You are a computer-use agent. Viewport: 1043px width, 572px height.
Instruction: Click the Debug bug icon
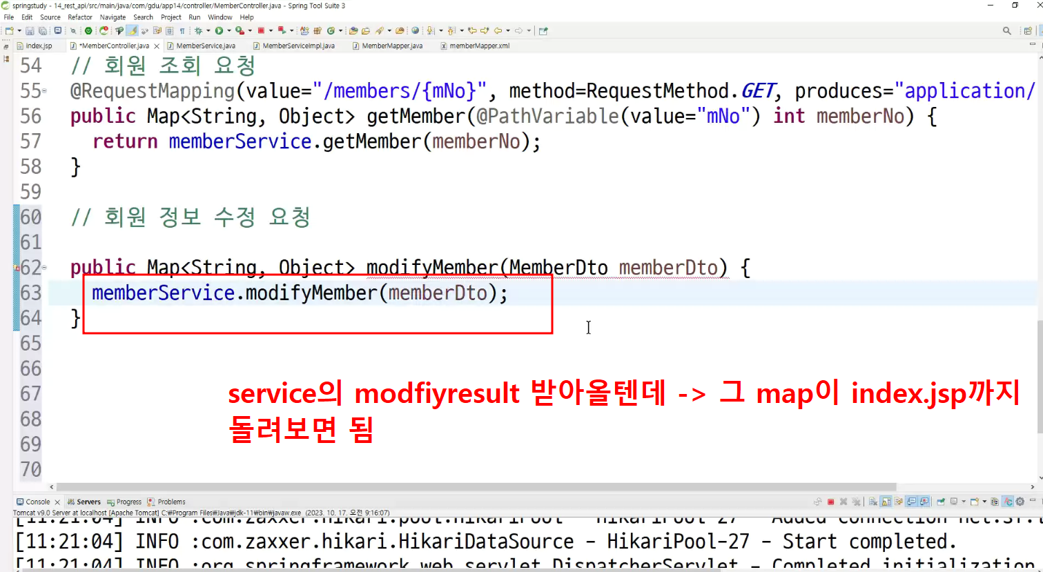[x=198, y=30]
